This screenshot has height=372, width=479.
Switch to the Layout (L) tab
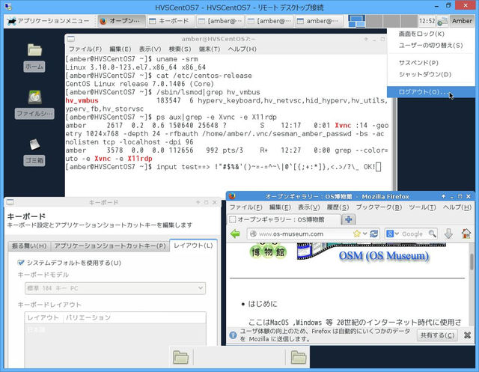click(193, 246)
